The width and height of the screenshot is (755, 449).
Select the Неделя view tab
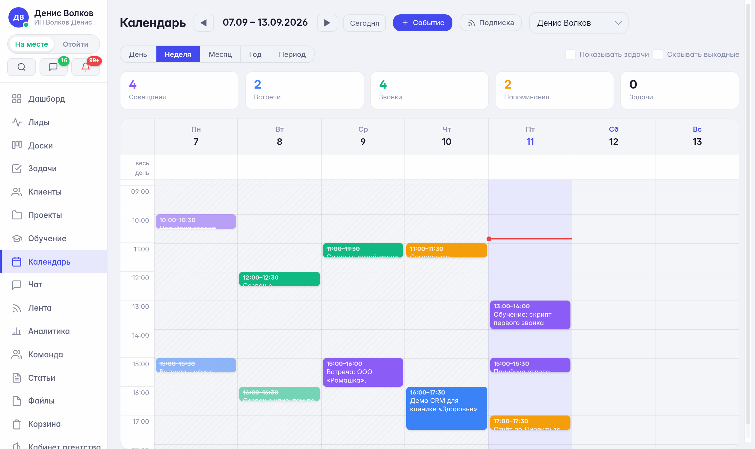point(178,54)
